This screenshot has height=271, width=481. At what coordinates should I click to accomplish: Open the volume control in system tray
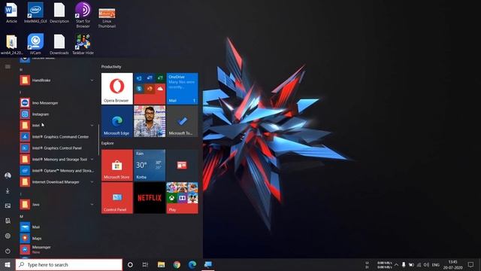tap(426, 264)
